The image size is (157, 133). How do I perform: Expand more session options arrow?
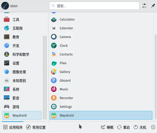(153, 127)
